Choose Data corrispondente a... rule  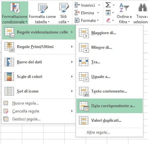110,106
